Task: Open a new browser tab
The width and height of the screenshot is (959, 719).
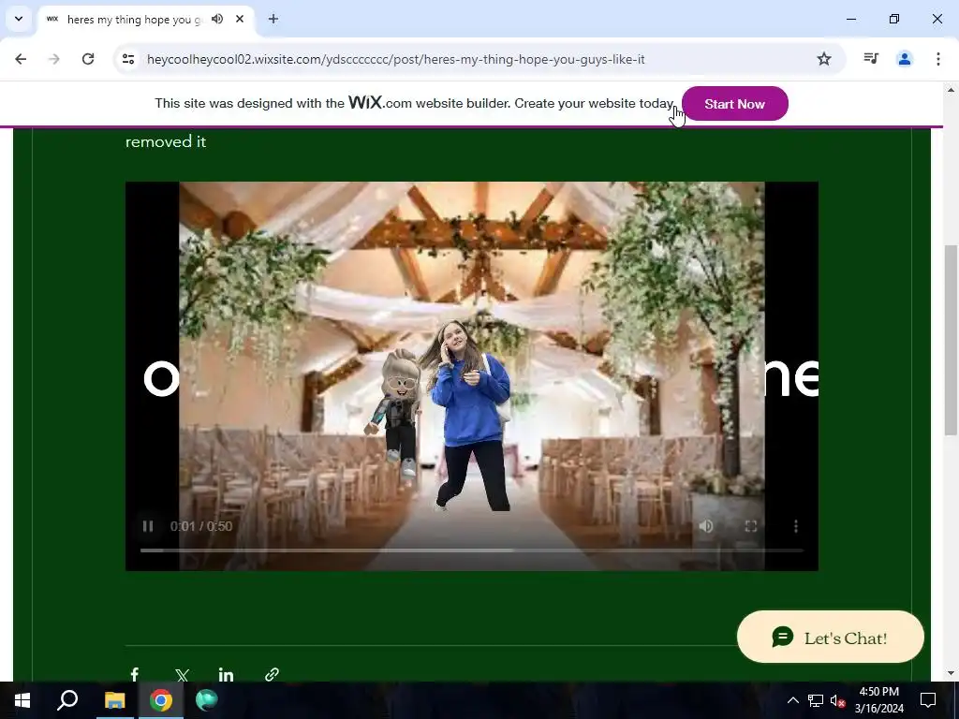Action: 273,19
